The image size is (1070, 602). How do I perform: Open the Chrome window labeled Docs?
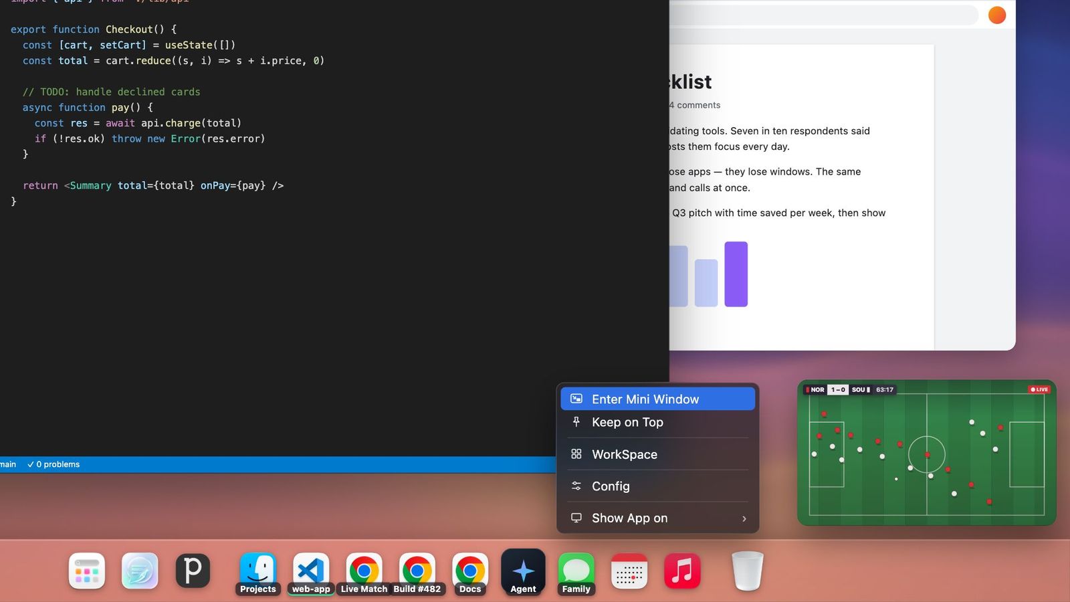470,571
